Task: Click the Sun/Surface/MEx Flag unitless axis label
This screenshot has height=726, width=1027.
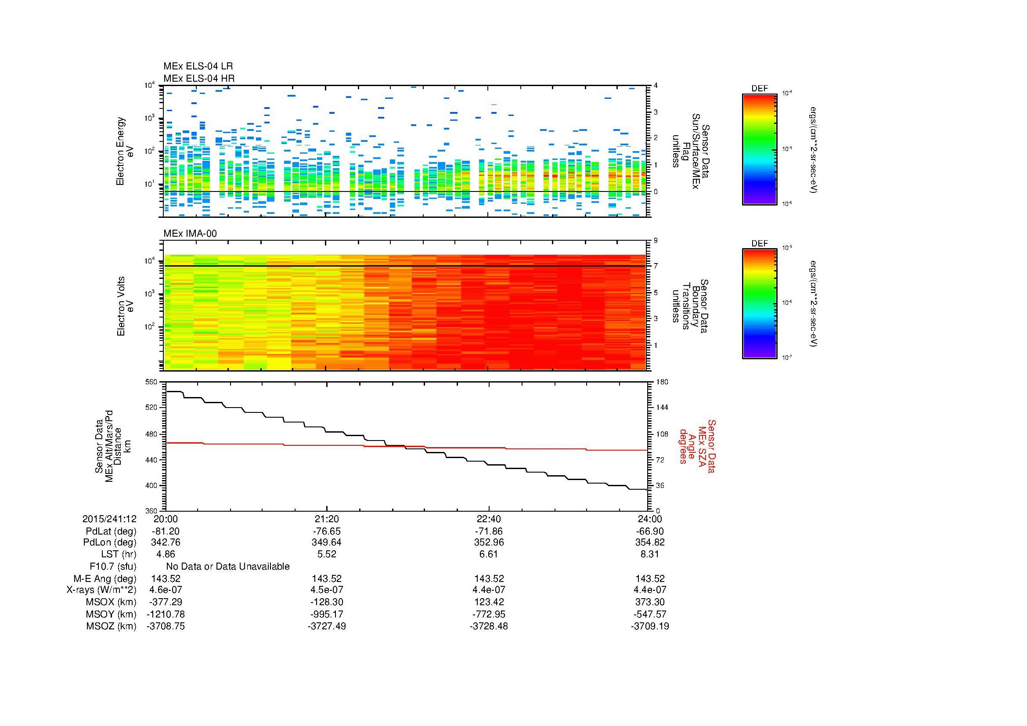Action: click(x=692, y=151)
